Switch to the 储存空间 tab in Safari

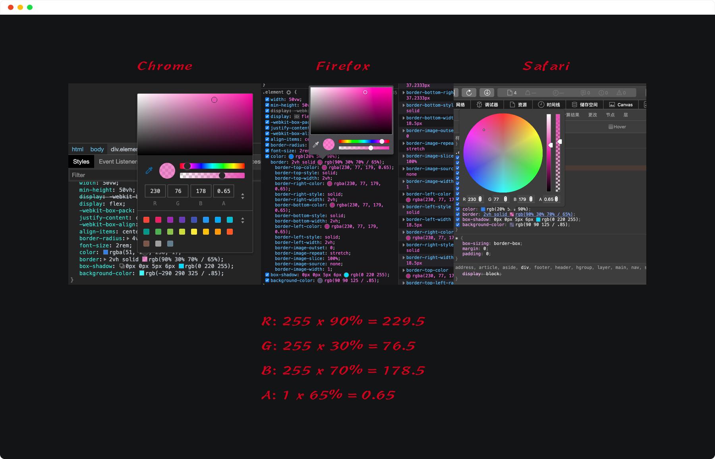pos(585,105)
